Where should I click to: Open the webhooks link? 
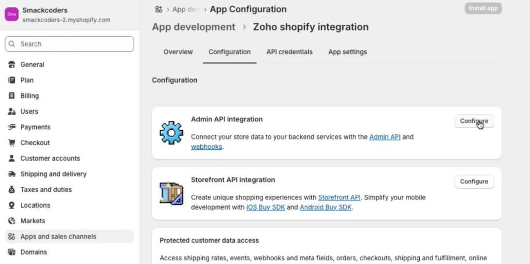[207, 147]
